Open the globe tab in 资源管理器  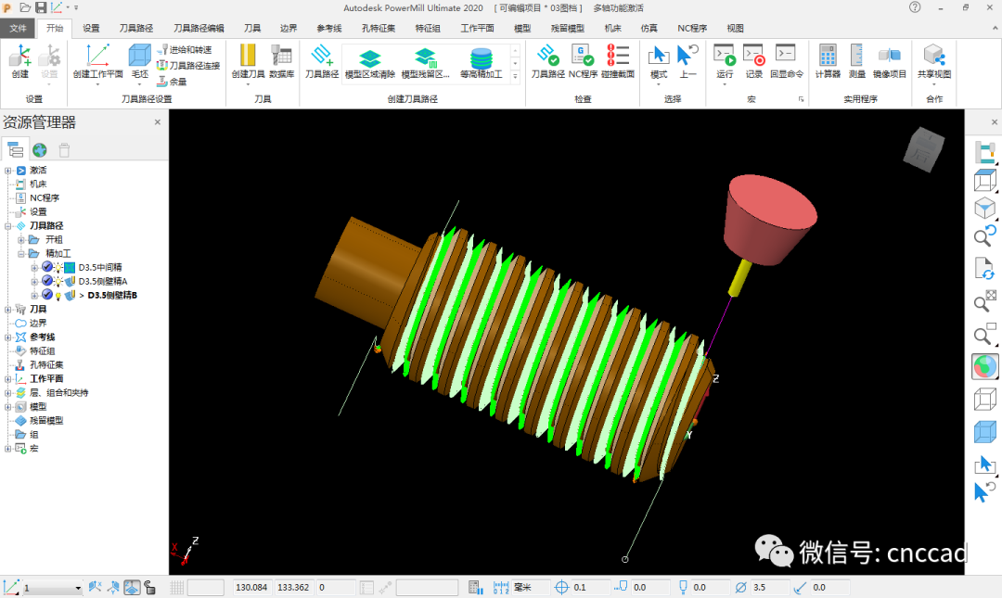pyautogui.click(x=40, y=150)
